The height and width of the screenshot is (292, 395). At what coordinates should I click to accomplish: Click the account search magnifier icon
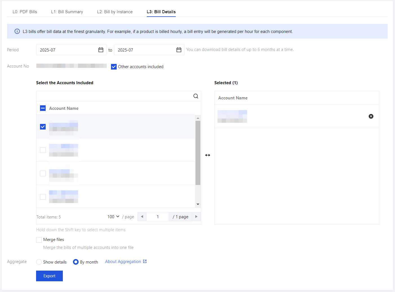(196, 96)
